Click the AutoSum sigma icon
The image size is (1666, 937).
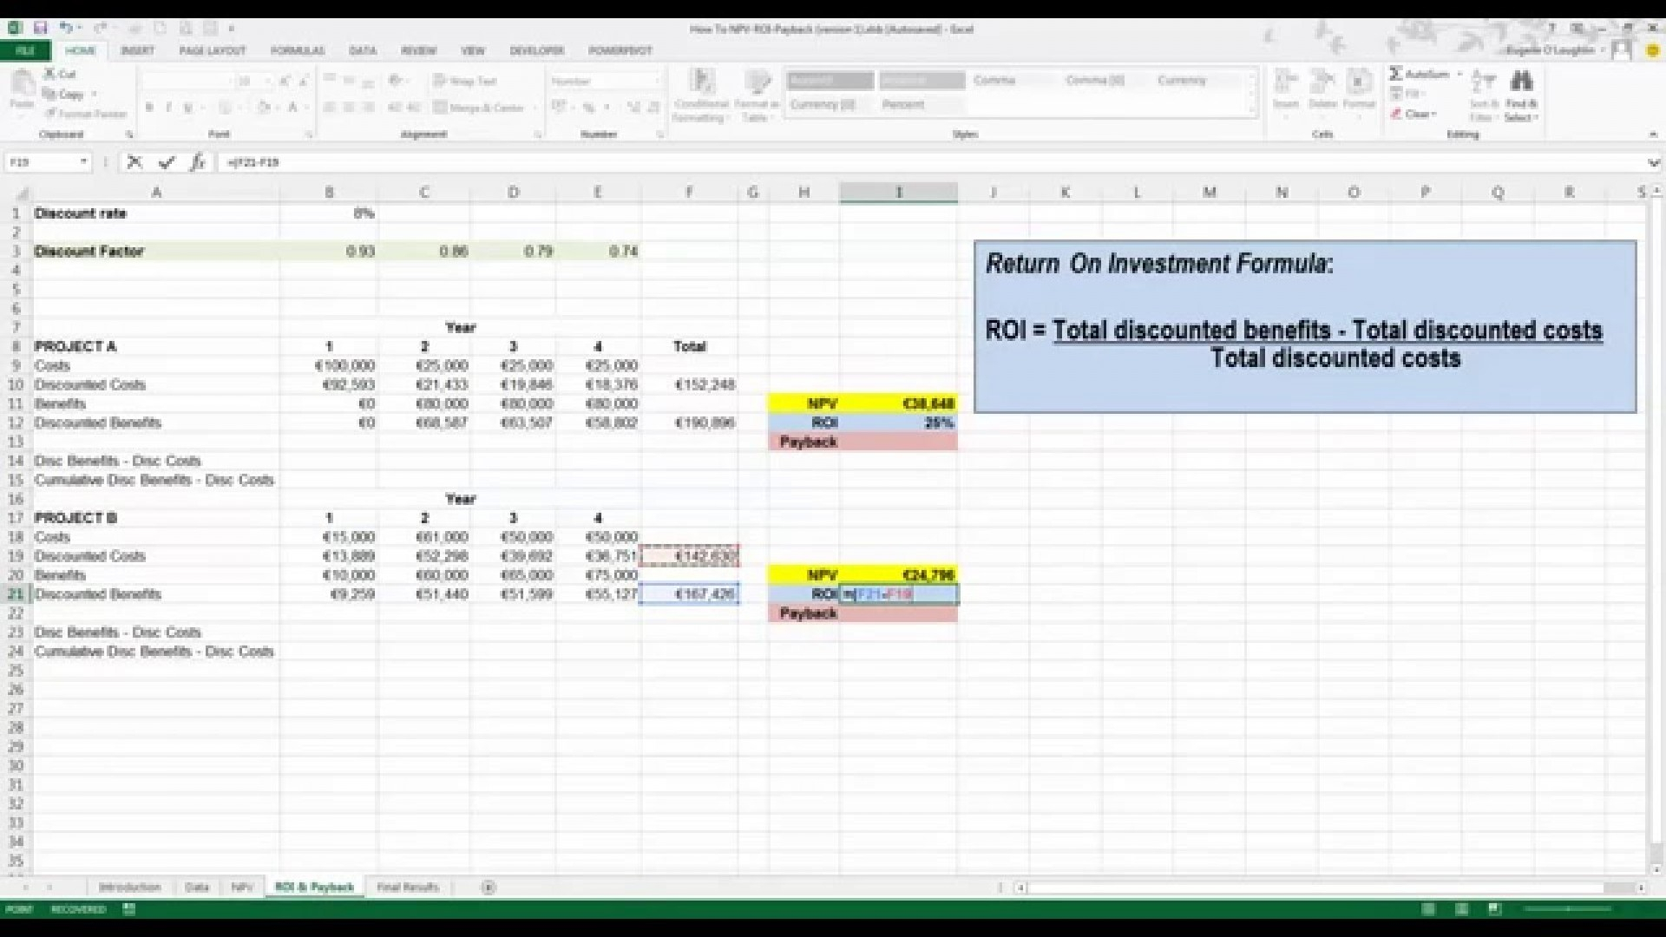[1396, 74]
